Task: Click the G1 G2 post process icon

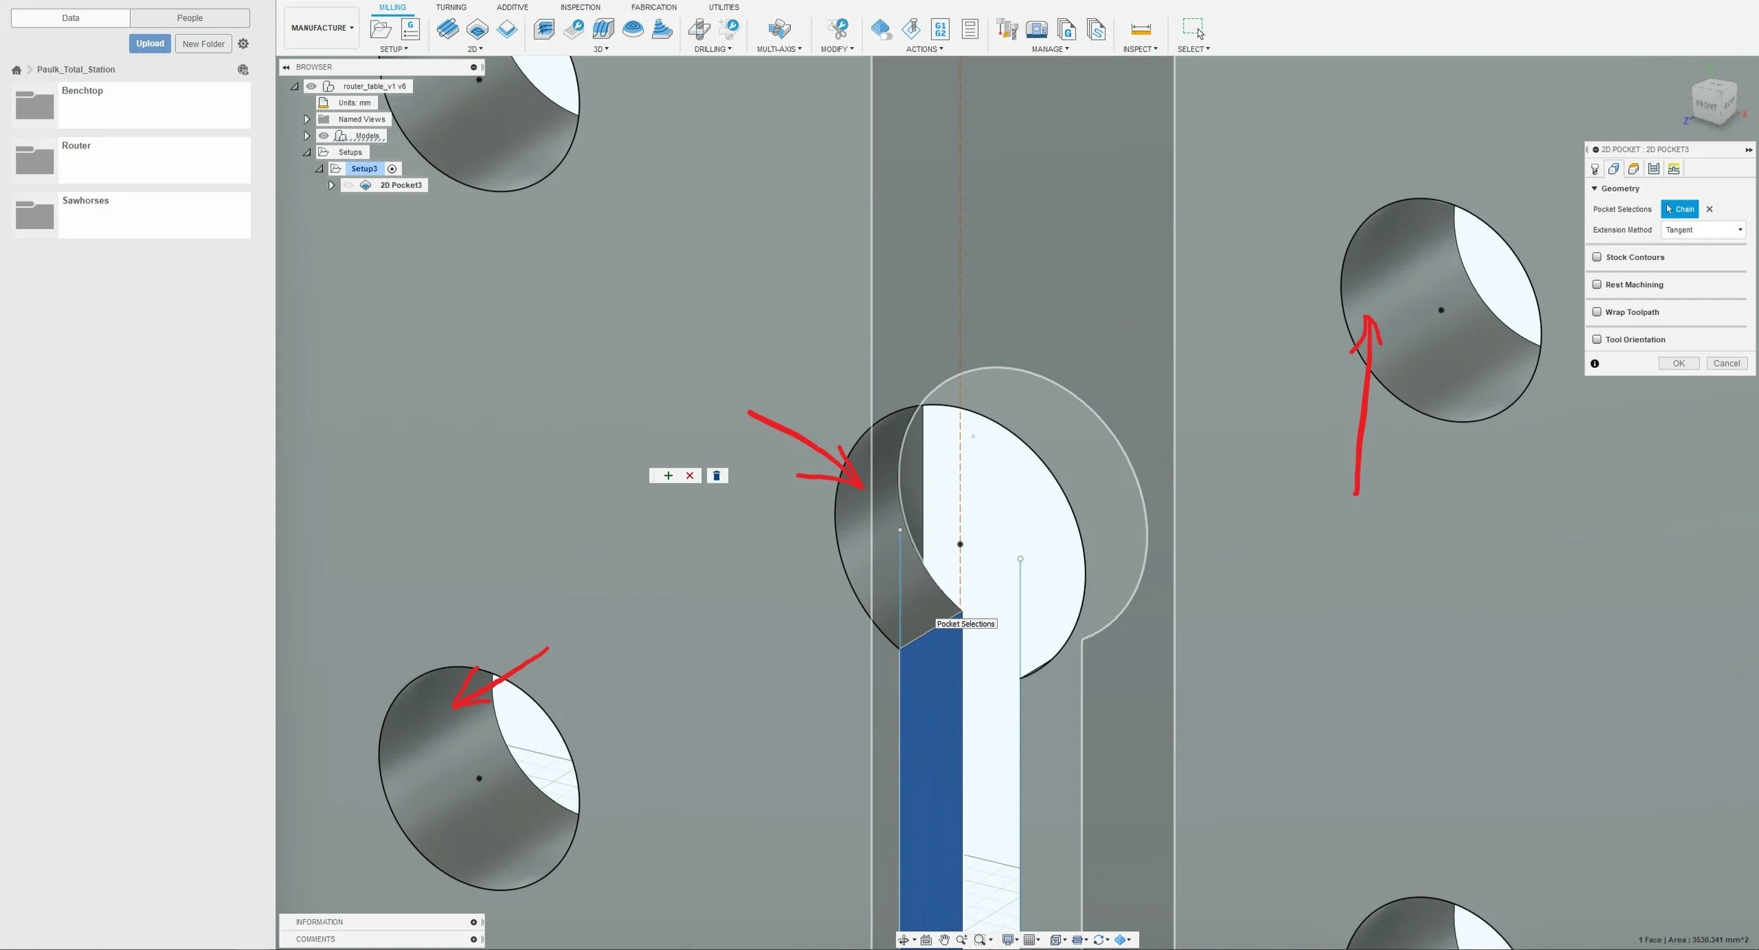Action: (x=940, y=30)
